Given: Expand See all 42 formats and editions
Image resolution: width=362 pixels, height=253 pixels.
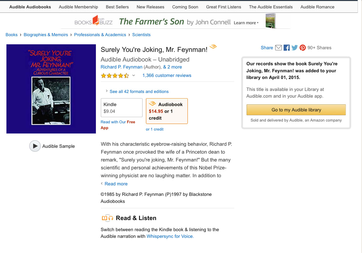Looking at the screenshot, I should (139, 92).
